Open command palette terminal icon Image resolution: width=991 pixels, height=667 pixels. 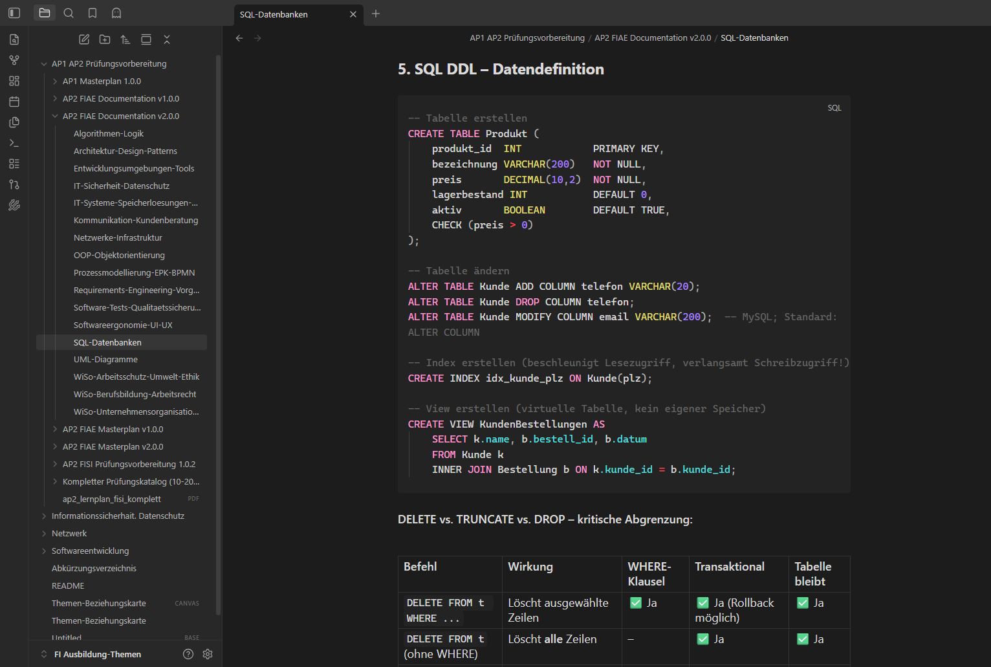click(x=14, y=143)
